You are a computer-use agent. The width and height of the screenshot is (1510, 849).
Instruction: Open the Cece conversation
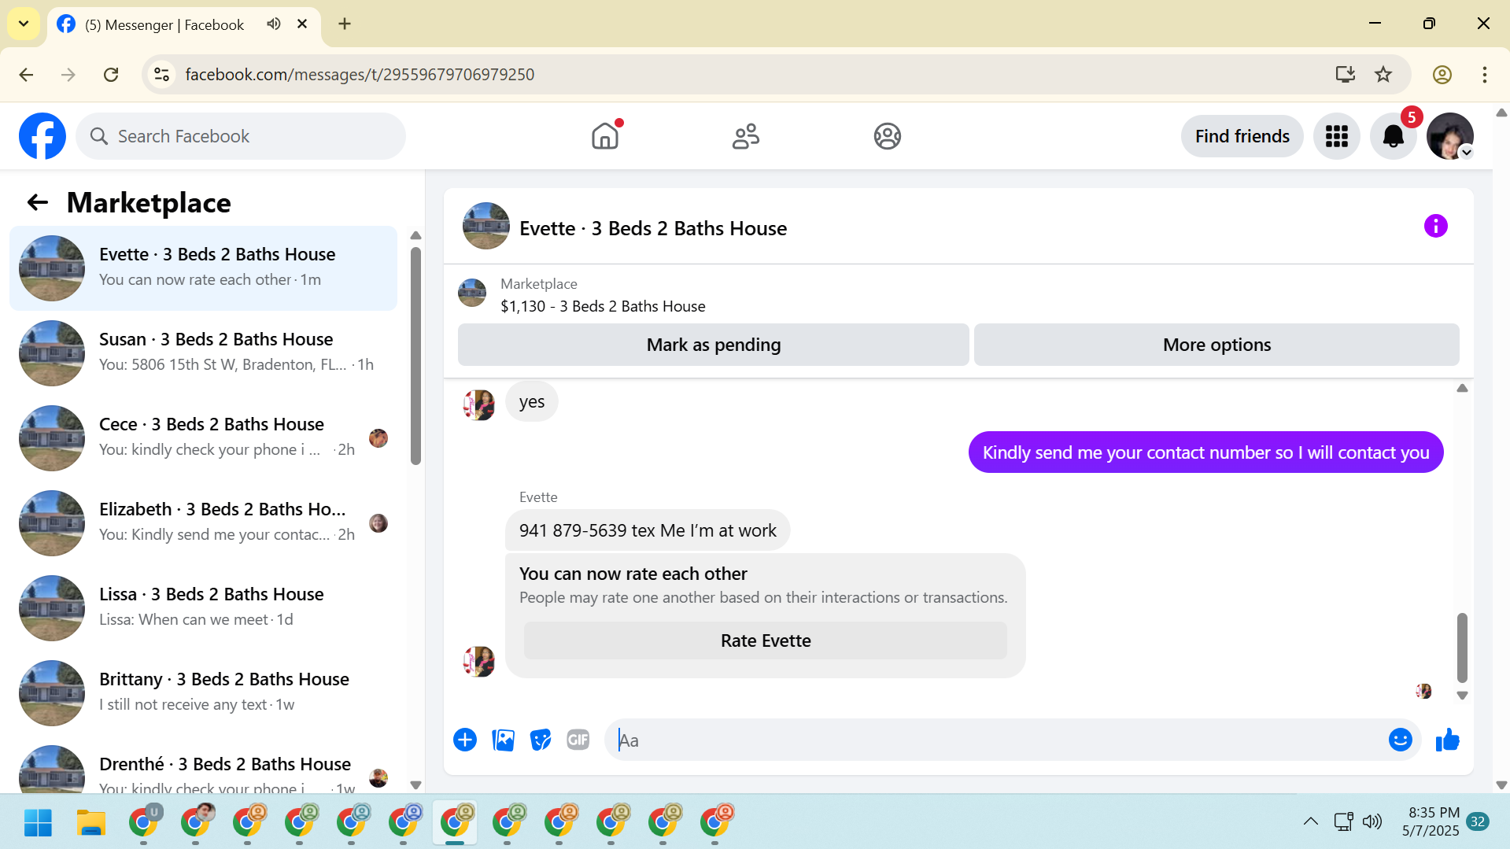(203, 438)
